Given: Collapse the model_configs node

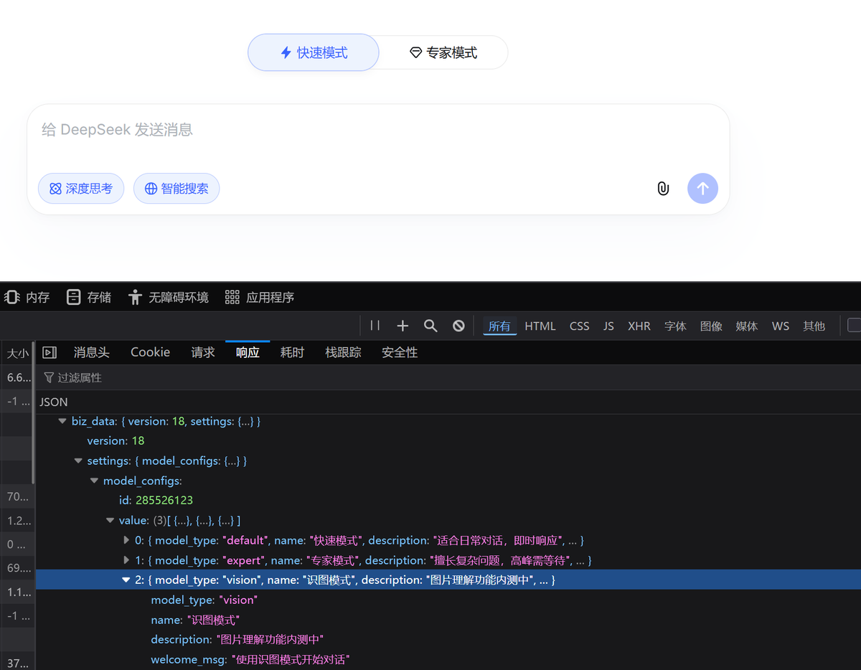Looking at the screenshot, I should [x=94, y=481].
